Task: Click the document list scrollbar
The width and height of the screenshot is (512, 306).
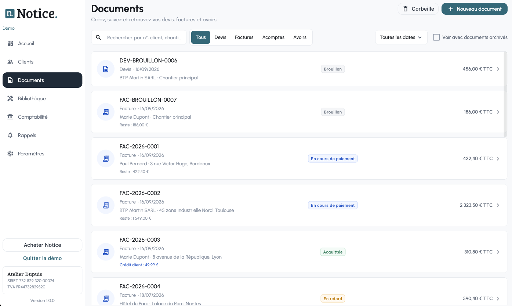Action: 505,94
